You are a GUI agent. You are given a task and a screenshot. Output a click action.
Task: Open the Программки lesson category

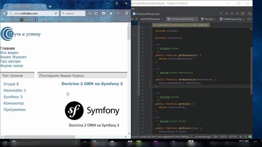click(x=15, y=110)
